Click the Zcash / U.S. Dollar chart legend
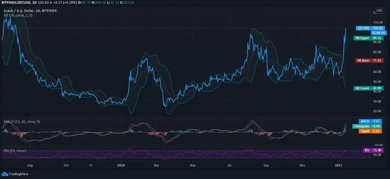Image resolution: width=390 pixels, height=179 pixels. [x=30, y=11]
